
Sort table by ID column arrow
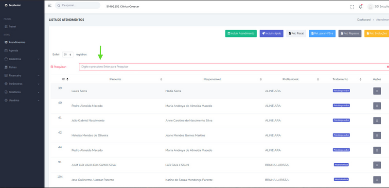[x=67, y=79]
